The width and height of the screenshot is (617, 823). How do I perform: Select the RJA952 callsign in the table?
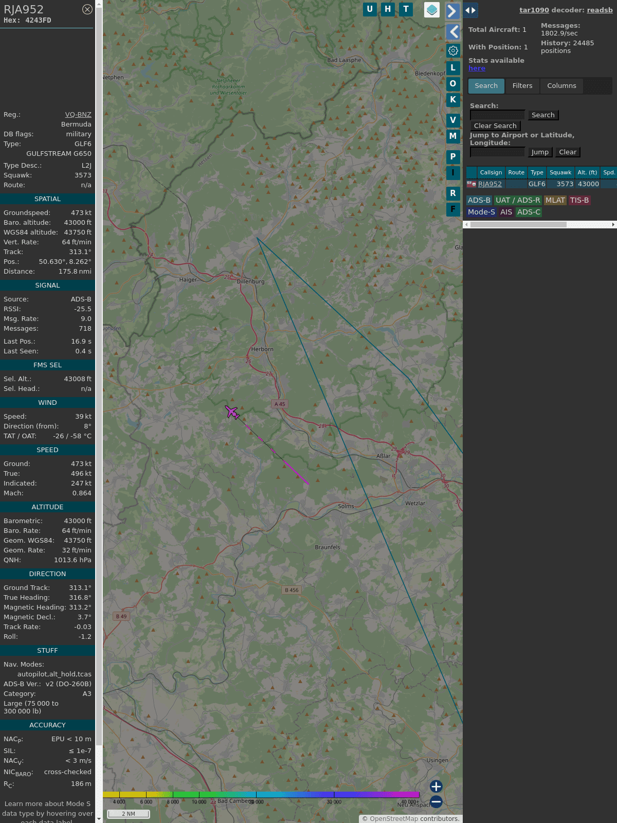[x=490, y=184]
